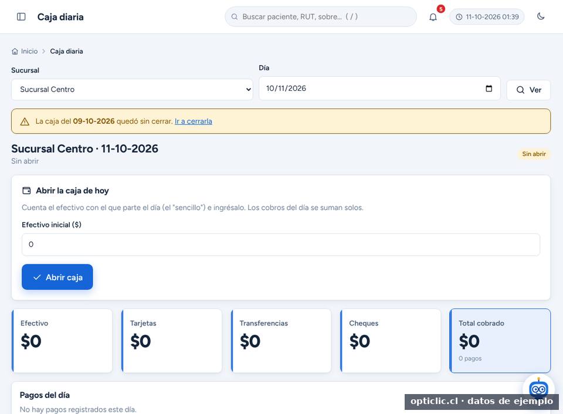The image size is (563, 414).
Task: Click the warning triangle icon in alert
Action: (25, 122)
